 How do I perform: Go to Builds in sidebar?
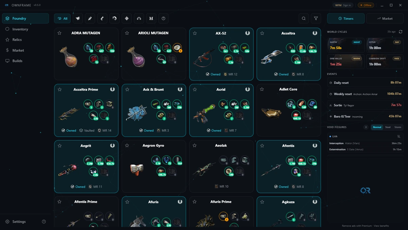[26, 61]
